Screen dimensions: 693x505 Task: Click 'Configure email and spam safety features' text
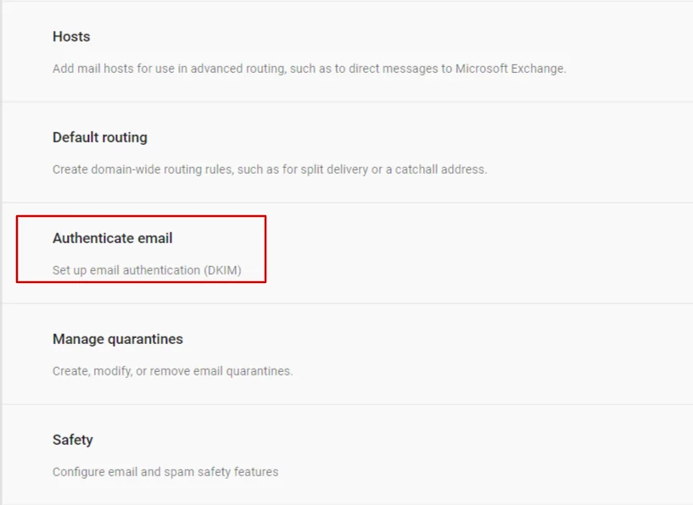coord(165,471)
